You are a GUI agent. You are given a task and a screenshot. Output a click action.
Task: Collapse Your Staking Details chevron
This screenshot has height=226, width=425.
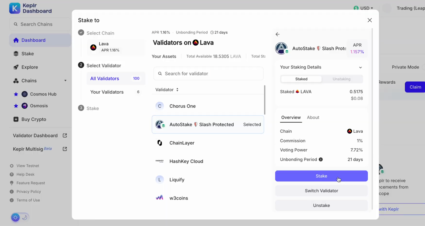coord(360,67)
